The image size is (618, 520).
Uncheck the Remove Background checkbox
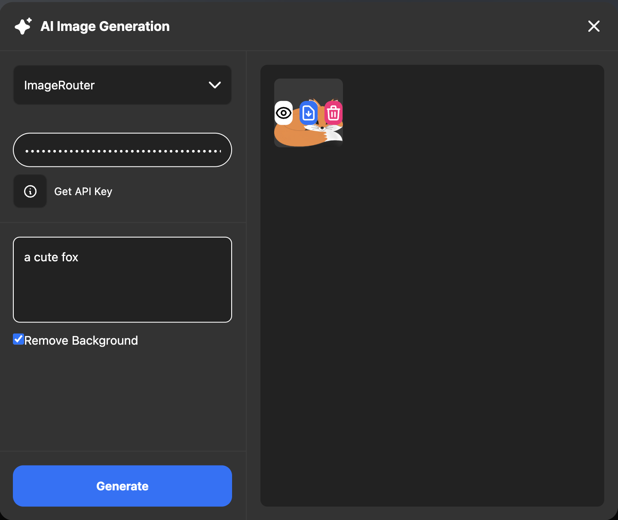coord(18,339)
